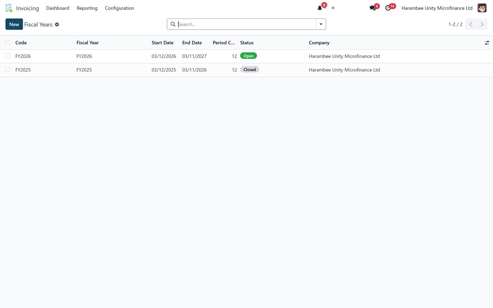This screenshot has width=493, height=308.
Task: Click the search magnifier icon
Action: pyautogui.click(x=173, y=24)
